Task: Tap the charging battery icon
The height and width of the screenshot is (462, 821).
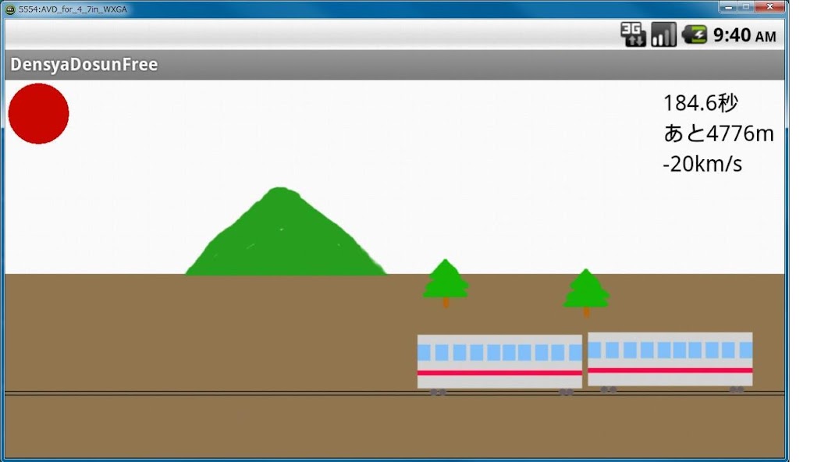Action: [693, 34]
